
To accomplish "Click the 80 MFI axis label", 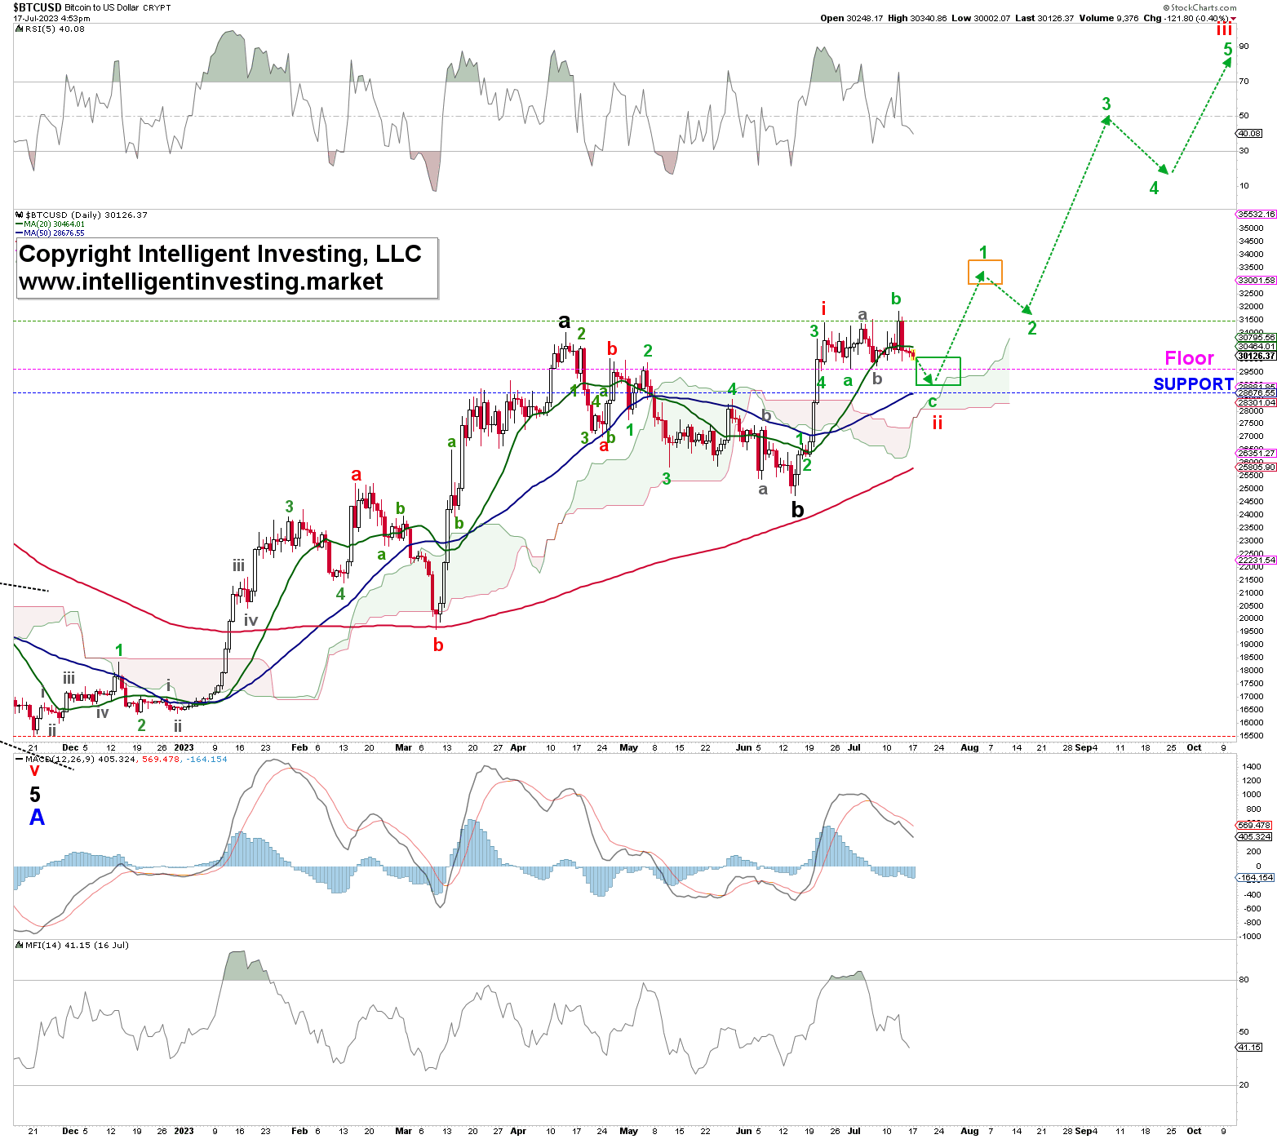I will (1244, 980).
